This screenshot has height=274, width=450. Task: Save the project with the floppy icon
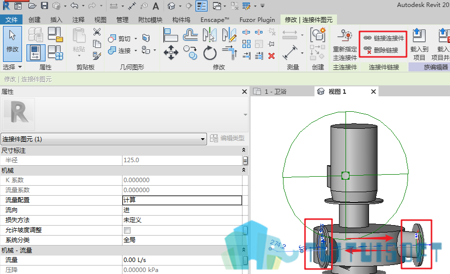[x=44, y=5]
